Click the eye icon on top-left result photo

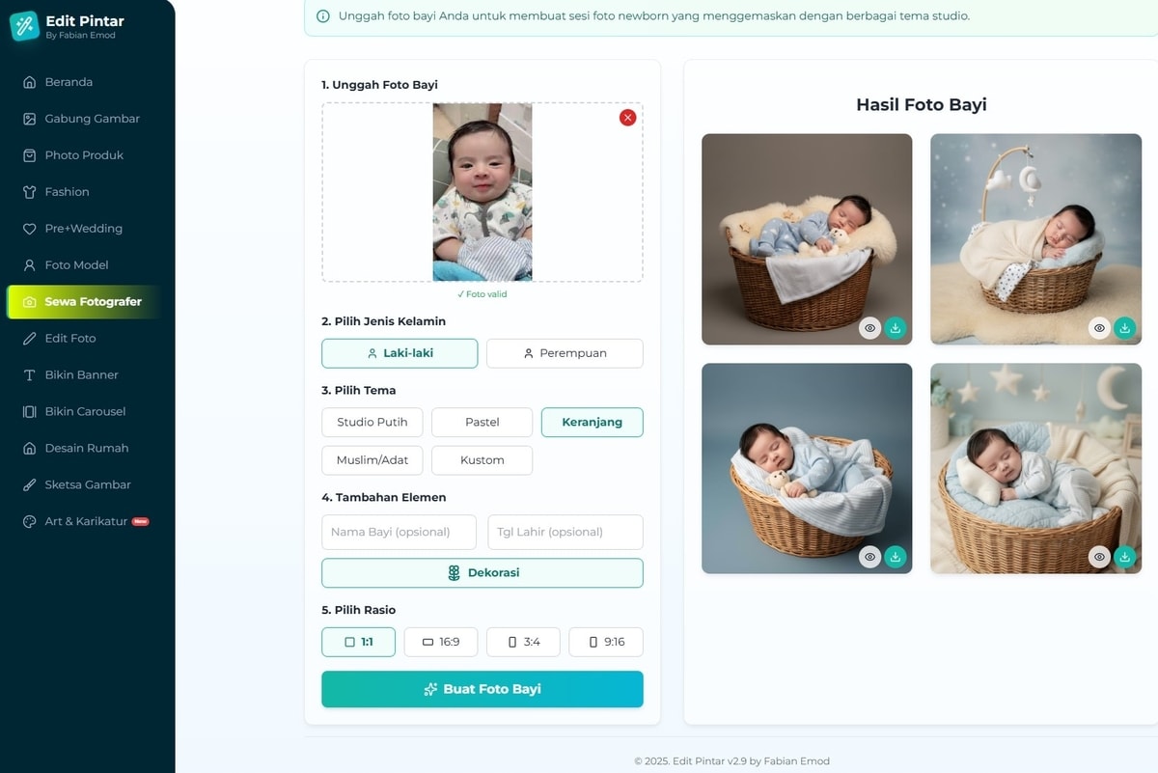coord(870,328)
